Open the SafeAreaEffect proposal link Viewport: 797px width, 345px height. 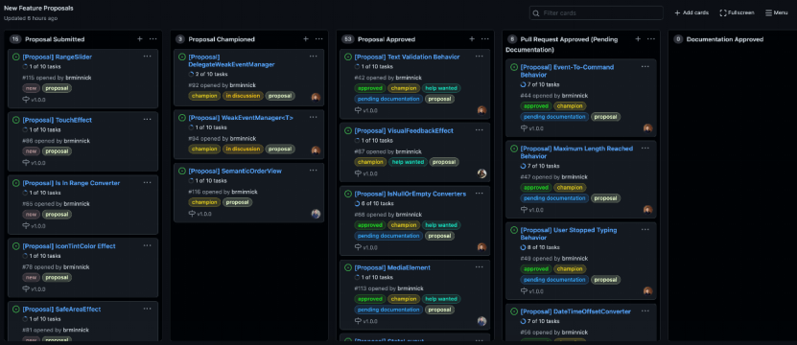(x=61, y=309)
